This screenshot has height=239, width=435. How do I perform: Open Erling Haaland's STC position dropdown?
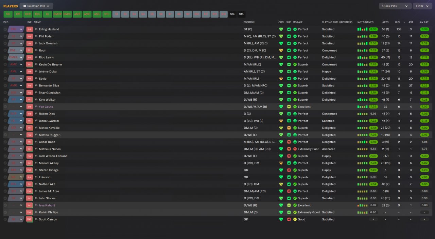coord(16,29)
